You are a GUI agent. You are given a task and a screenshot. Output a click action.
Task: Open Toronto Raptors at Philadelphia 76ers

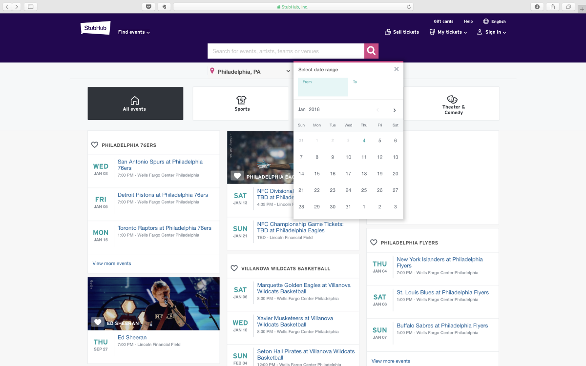click(x=165, y=228)
